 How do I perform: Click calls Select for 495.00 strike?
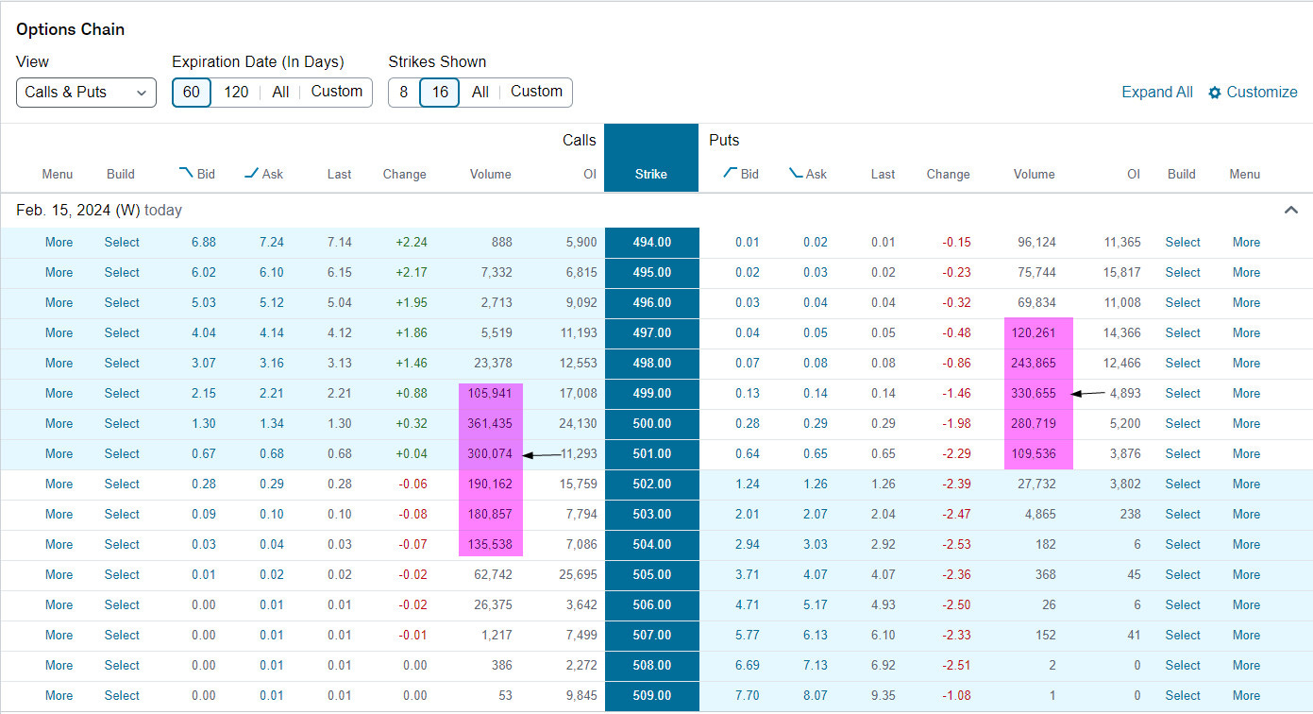(122, 273)
